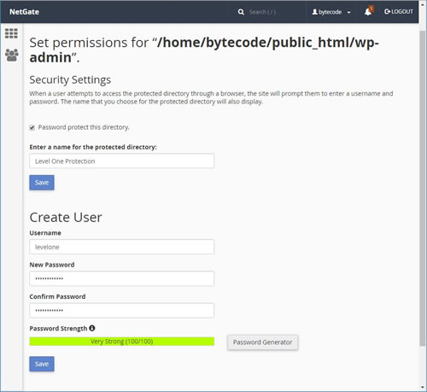Click the bytecode user profile icon

pyautogui.click(x=314, y=12)
